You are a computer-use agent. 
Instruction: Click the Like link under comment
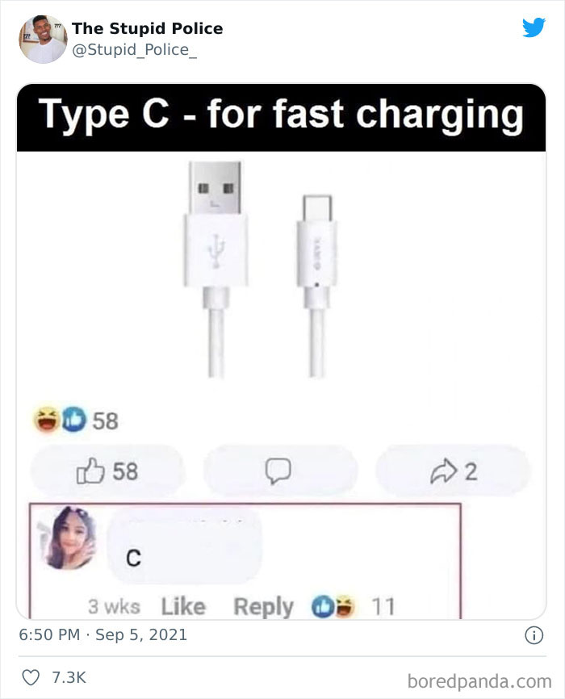click(183, 606)
